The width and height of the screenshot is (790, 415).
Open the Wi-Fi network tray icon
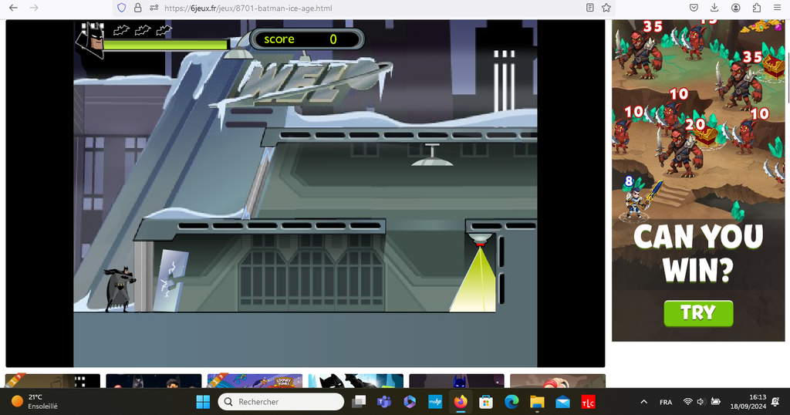tap(687, 402)
